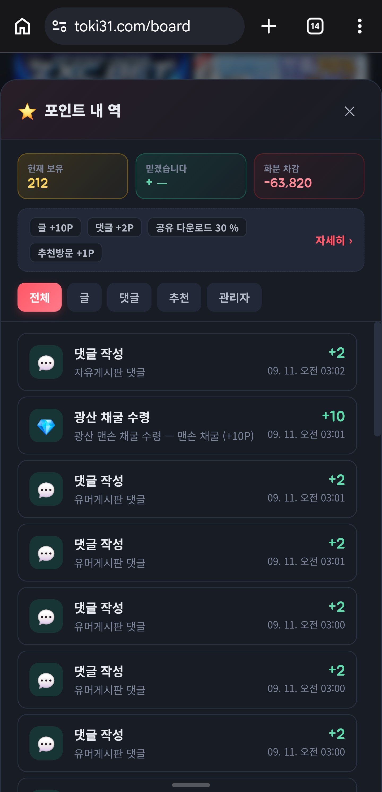Viewport: 382px width, 792px height.
Task: Tap the browser home icon
Action: pyautogui.click(x=22, y=26)
